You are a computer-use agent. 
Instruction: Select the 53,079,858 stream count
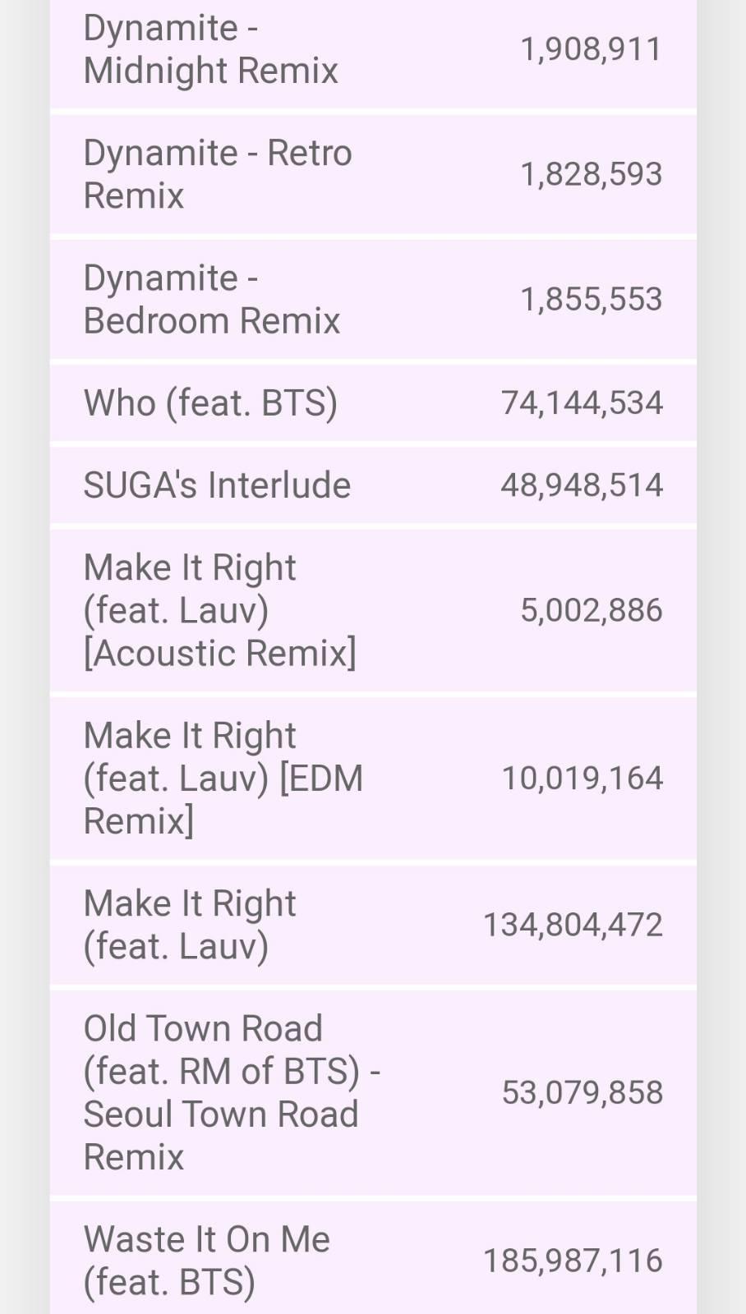(582, 1092)
